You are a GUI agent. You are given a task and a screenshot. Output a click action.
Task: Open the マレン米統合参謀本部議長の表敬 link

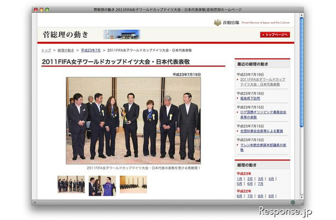pos(263,147)
